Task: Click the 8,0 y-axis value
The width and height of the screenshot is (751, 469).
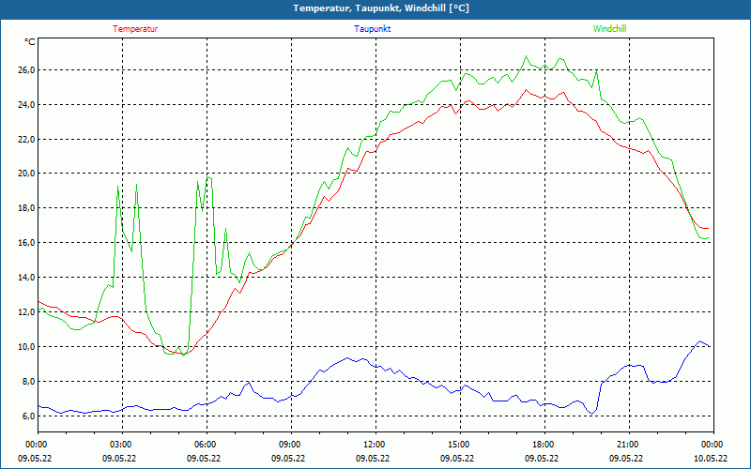Action: pos(29,382)
